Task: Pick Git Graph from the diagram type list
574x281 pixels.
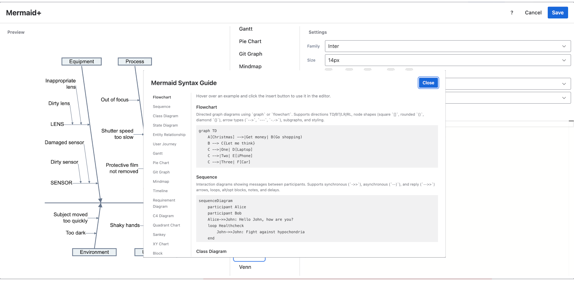Action: [251, 54]
